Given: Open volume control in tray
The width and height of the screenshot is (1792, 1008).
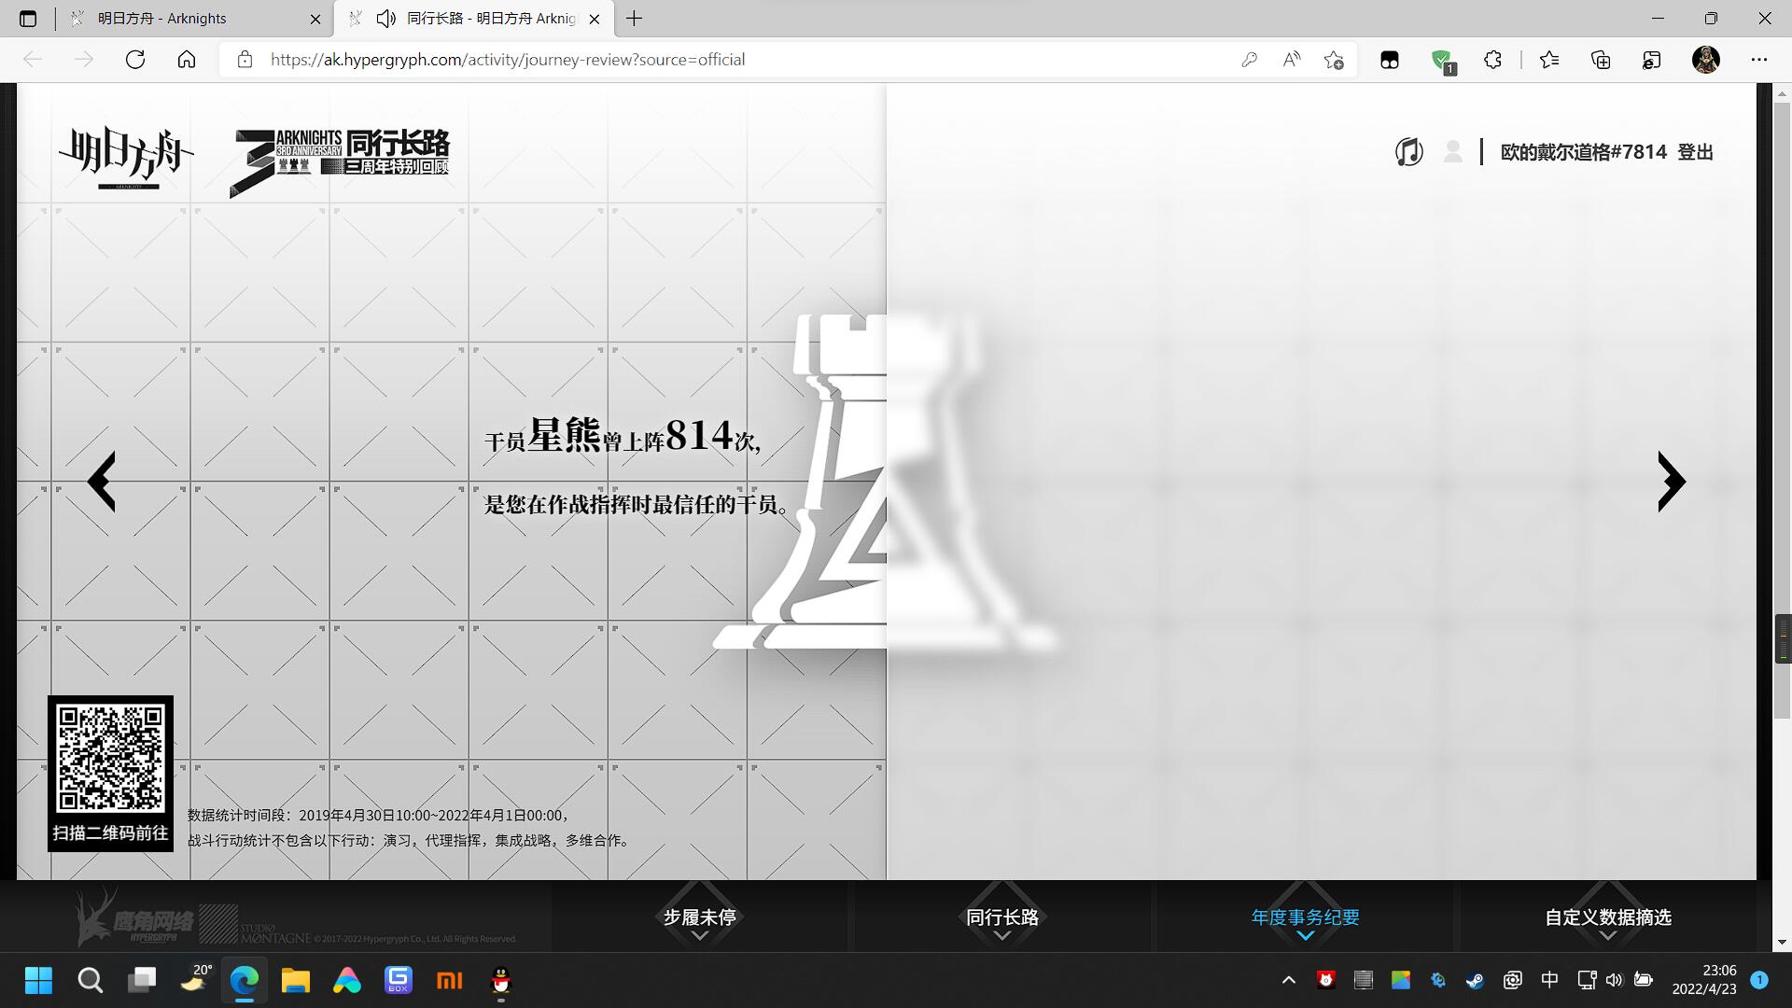Looking at the screenshot, I should coord(1615,980).
